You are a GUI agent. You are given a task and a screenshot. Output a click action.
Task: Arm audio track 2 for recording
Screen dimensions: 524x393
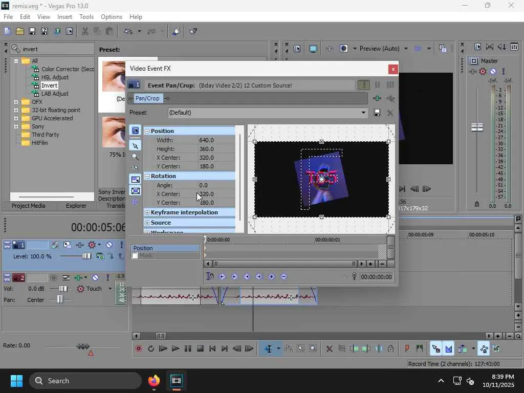pos(53,278)
